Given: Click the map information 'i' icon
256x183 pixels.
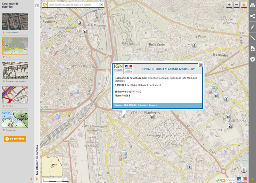Looking at the screenshot, I should [244, 170].
